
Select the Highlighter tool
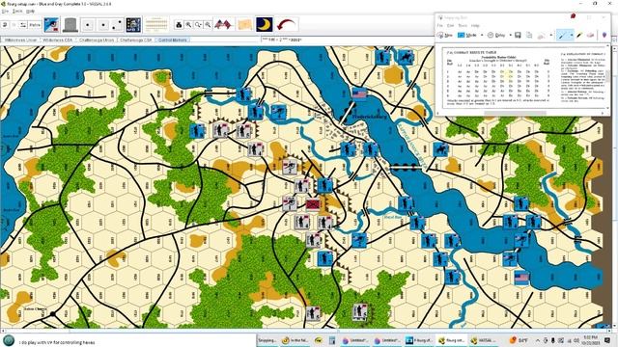click(x=579, y=35)
